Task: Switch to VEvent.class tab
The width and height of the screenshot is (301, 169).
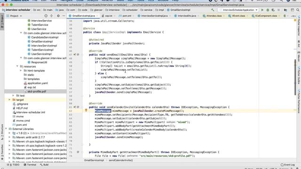Action: pyautogui.click(x=238, y=16)
